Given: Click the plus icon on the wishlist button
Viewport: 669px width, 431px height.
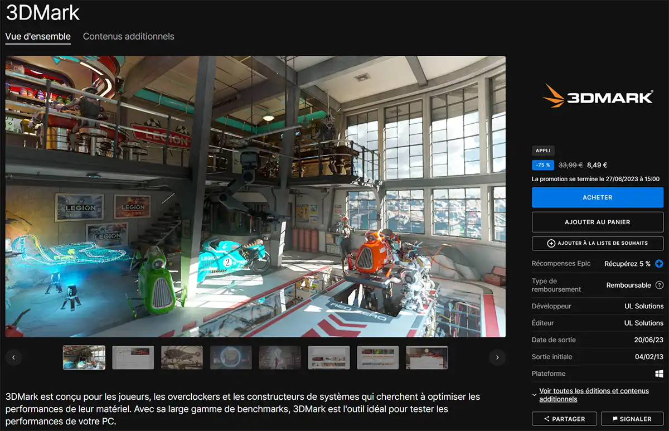Looking at the screenshot, I should coord(551,244).
